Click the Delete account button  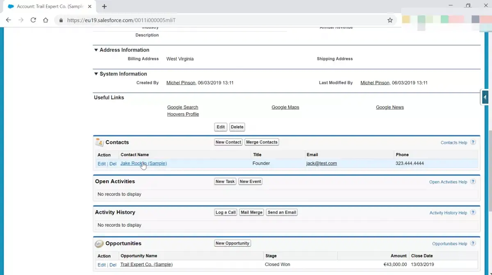[237, 127]
